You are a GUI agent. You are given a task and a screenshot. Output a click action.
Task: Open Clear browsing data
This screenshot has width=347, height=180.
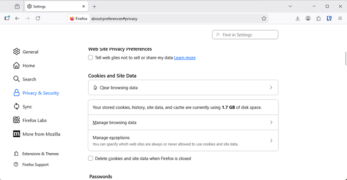[x=183, y=87]
